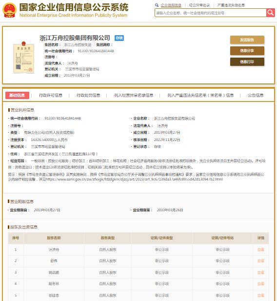
Task: Click the 股东名称 column header
Action: click(x=54, y=238)
